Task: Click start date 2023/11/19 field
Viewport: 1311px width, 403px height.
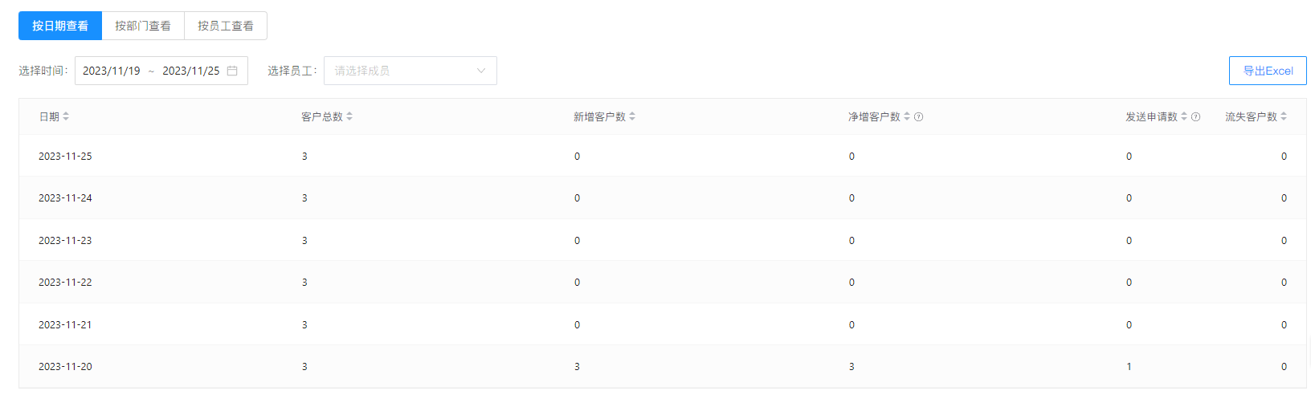Action: coord(112,71)
